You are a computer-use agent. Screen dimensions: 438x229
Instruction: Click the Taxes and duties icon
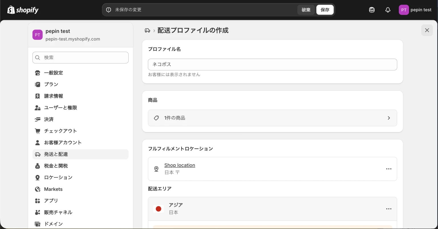37,166
